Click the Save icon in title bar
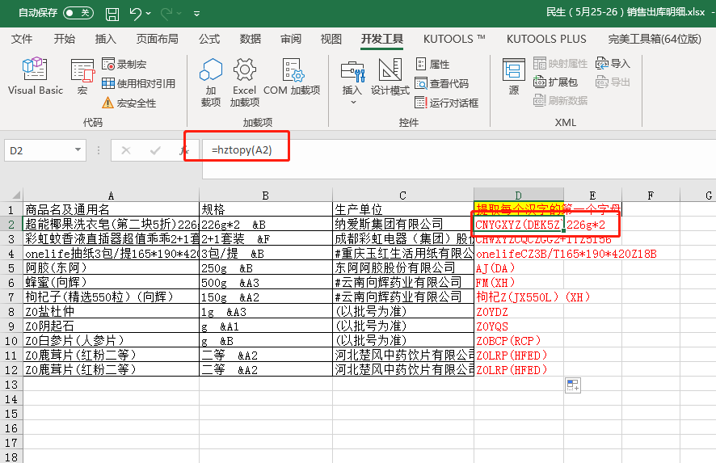 point(112,14)
